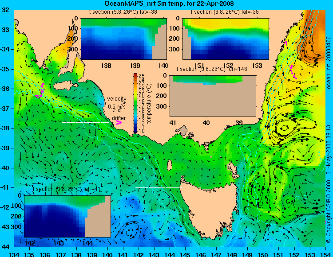This screenshot has width=333, height=257.
Task: Click the "velocity" legend label
Action: pos(117,99)
